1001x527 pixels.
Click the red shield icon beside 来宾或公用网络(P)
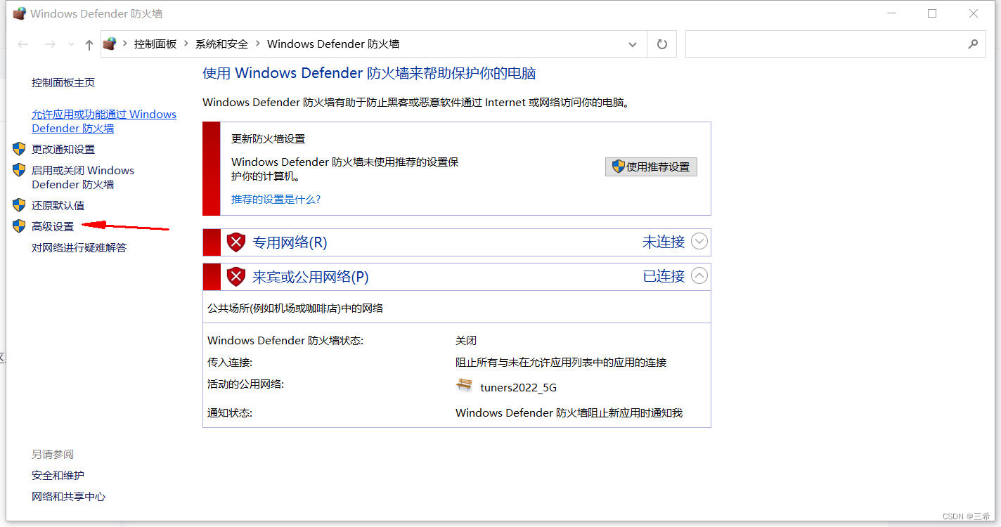(237, 277)
